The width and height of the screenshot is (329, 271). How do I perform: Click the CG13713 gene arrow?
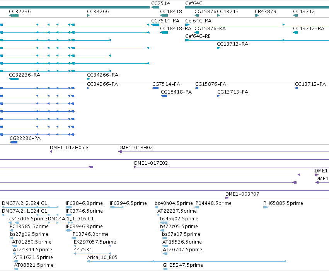point(218,15)
